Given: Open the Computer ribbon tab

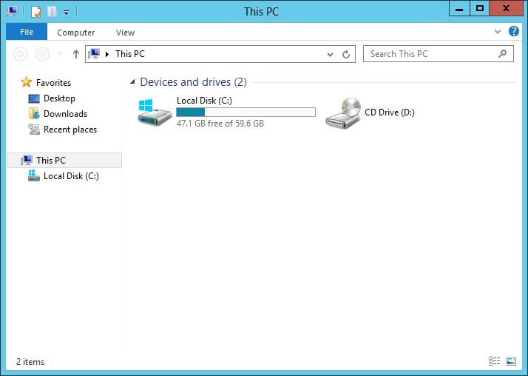Looking at the screenshot, I should [x=76, y=33].
